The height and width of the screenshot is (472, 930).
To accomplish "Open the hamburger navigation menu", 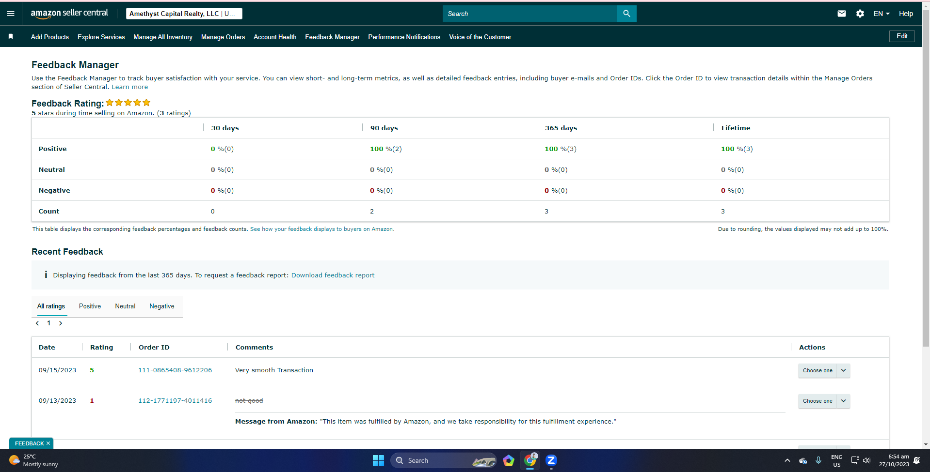I will 11,14.
